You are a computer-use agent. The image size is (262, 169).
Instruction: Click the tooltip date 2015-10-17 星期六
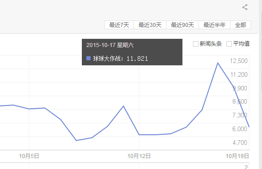110,45
